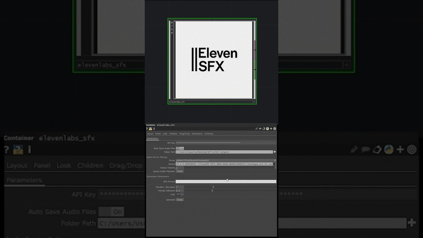This screenshot has height=238, width=423.
Task: Switch to the Drag/Drop tab
Action: [184, 134]
